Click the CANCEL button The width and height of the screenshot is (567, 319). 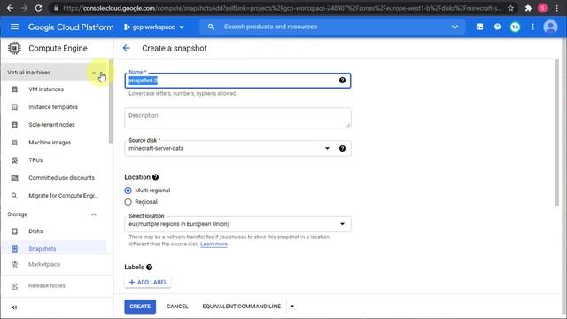click(x=177, y=307)
